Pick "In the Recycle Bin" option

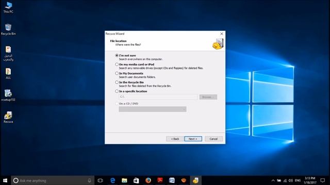117,82
